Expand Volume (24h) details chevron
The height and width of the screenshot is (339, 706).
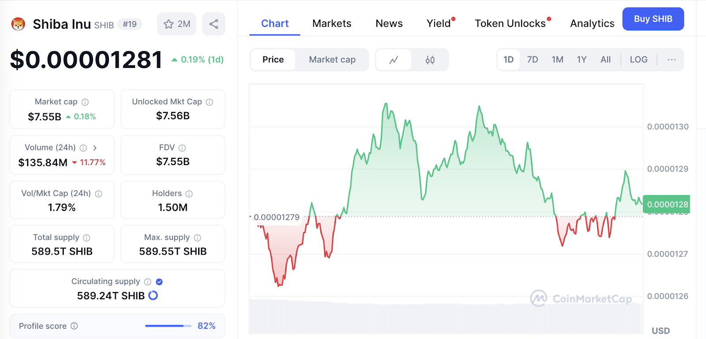coord(95,148)
